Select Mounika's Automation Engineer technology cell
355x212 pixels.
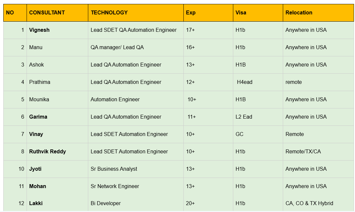pyautogui.click(x=115, y=100)
